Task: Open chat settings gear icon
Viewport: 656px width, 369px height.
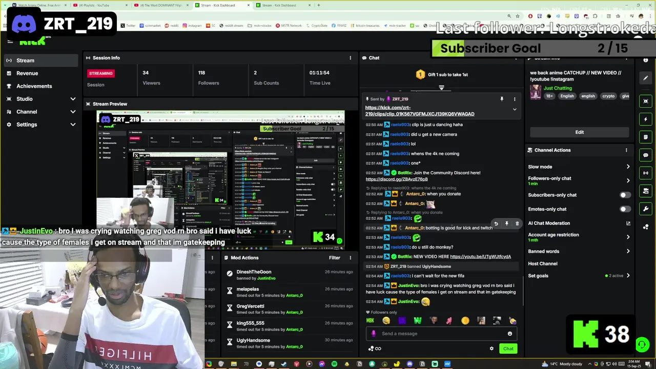Action: point(491,348)
